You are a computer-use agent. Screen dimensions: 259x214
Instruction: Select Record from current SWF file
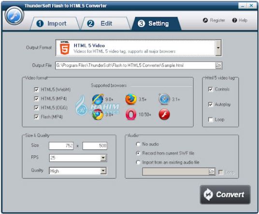[x=138, y=153]
